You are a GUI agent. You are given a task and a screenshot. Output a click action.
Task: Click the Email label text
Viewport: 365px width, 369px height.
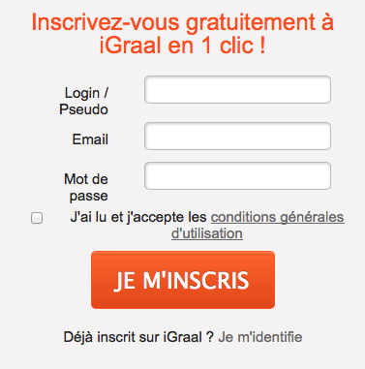[90, 139]
